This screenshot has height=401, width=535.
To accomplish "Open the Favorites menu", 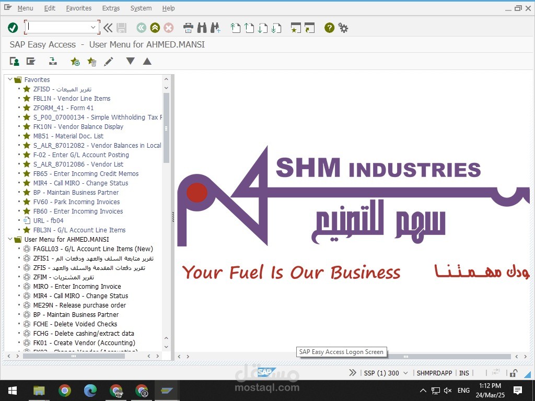I will pos(79,8).
